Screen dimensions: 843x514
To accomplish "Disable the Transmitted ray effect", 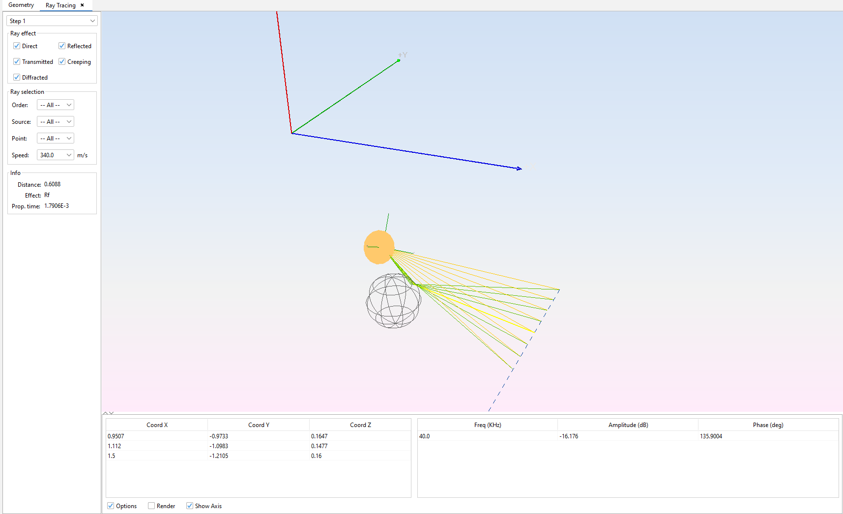I will 17,61.
